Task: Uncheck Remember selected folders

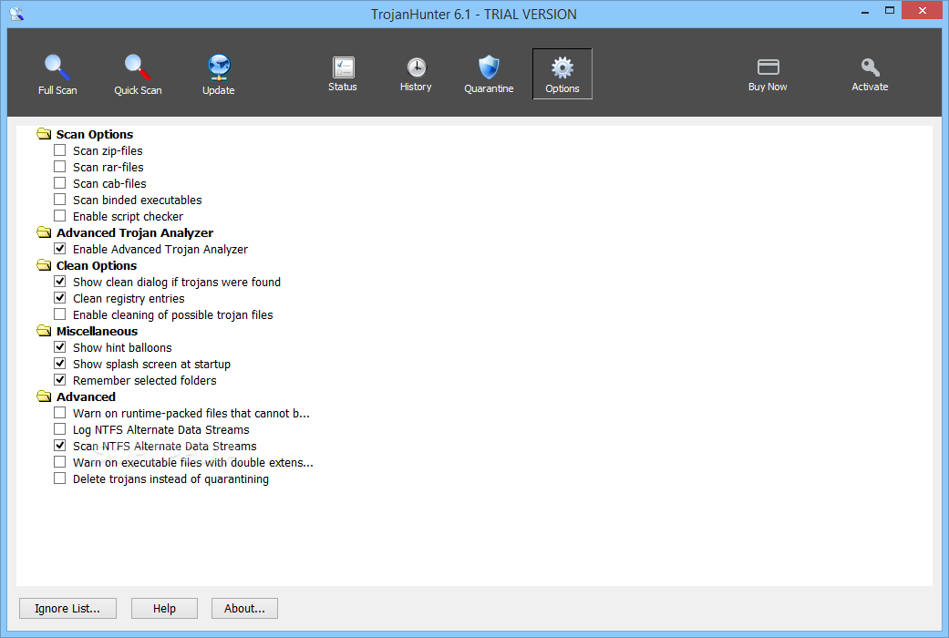Action: tap(60, 379)
